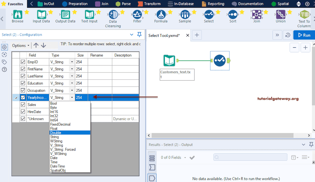Screen dimensions: 315x182
Task: Open the Input Data tool
Action: (x=41, y=14)
